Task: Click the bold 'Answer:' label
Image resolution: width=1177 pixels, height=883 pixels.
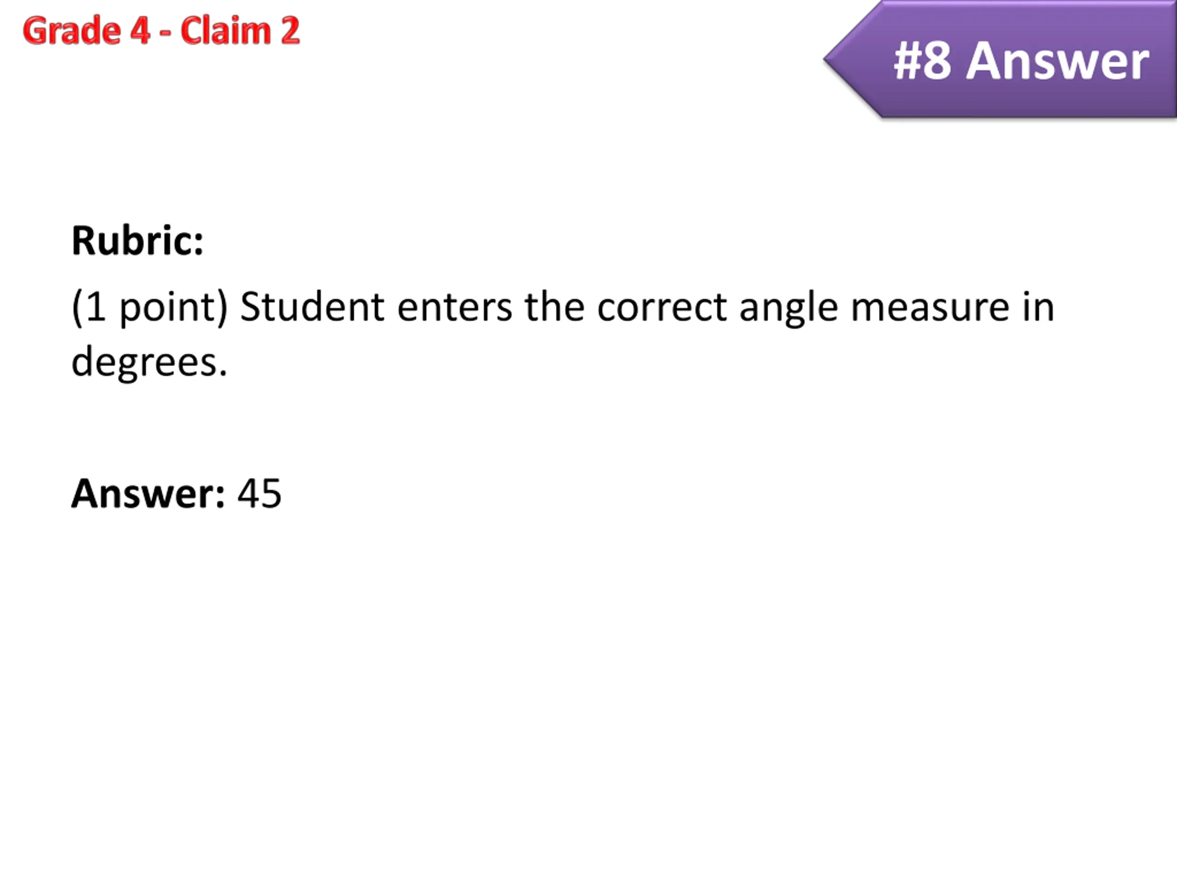Action: [x=149, y=494]
